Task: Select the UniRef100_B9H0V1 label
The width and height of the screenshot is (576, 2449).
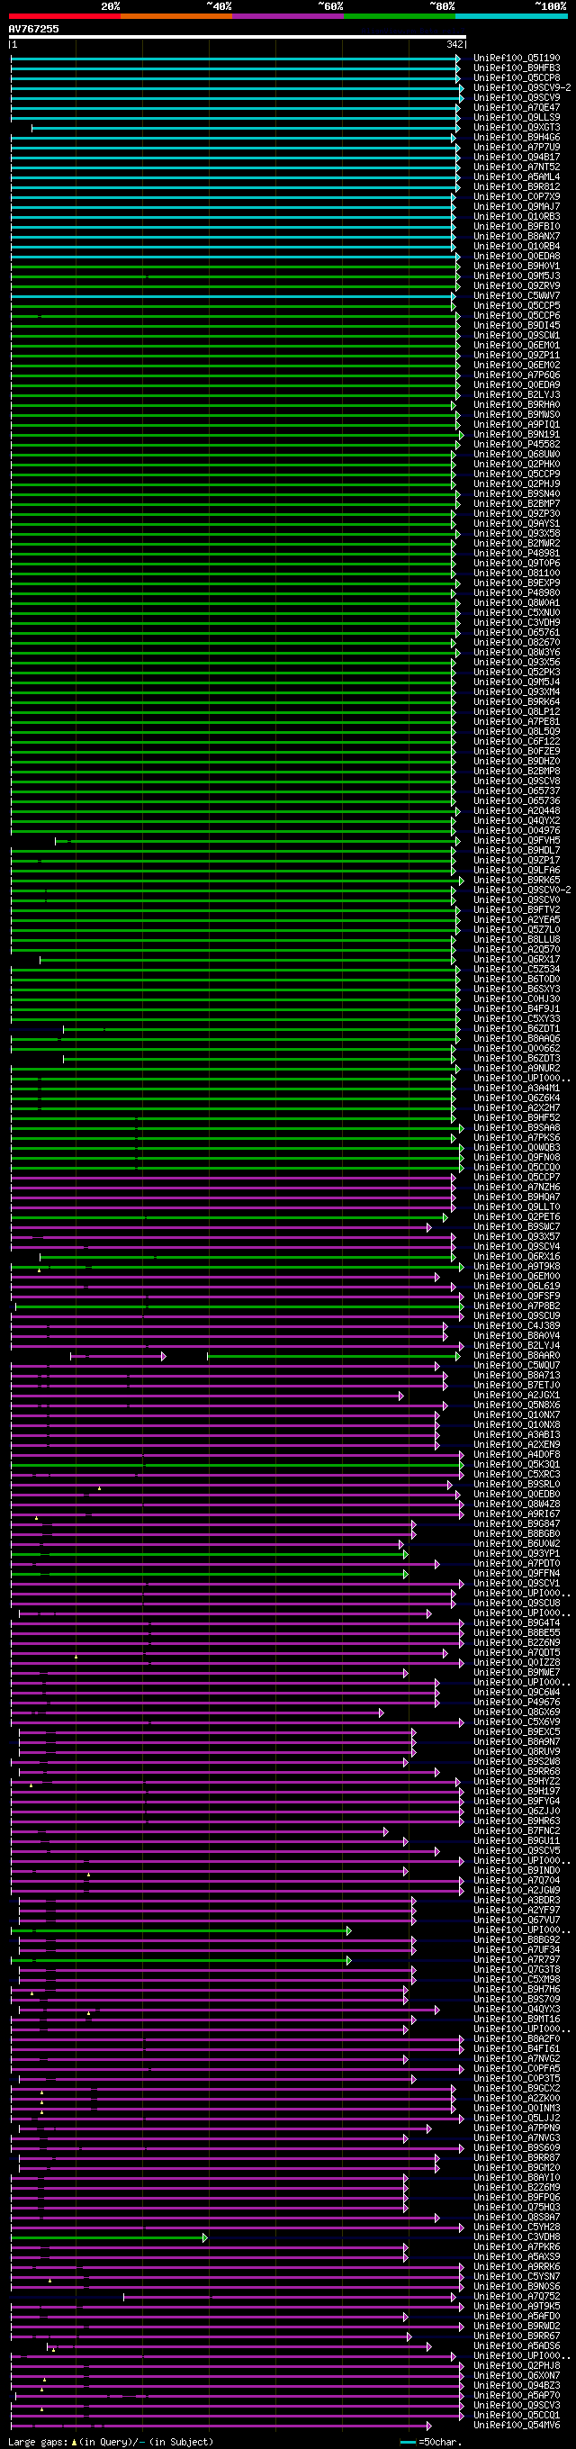Action: tap(516, 267)
